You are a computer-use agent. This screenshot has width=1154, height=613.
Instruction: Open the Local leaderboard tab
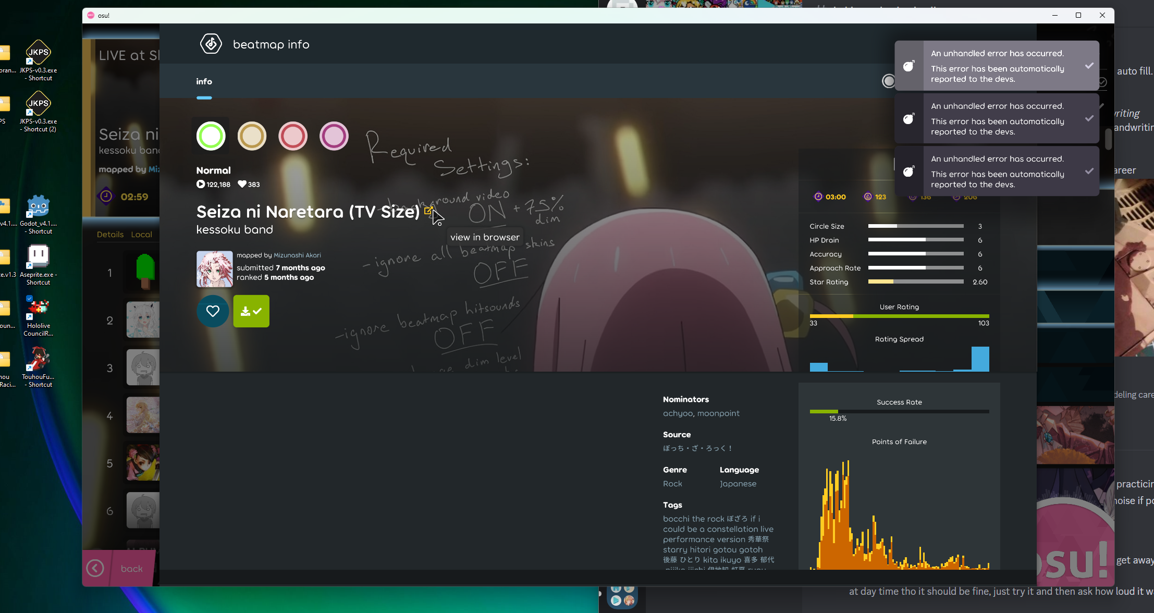tap(141, 235)
